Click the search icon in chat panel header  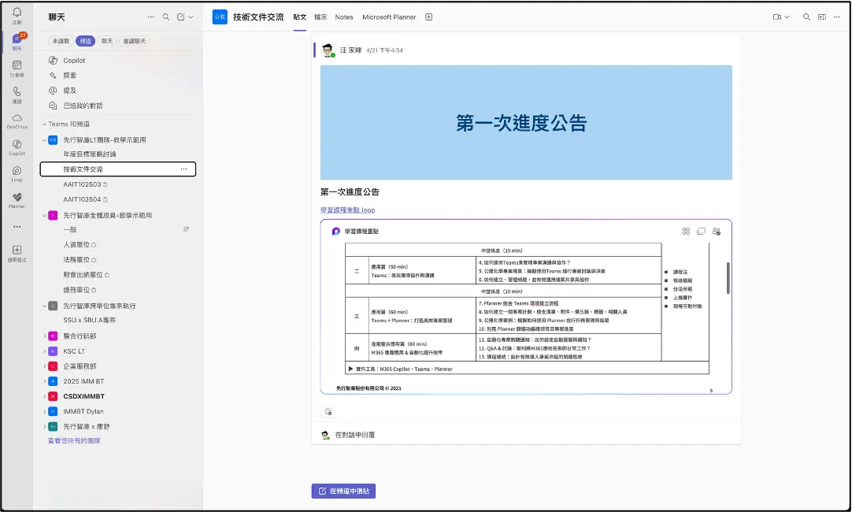(x=165, y=17)
